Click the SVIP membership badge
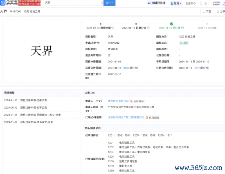This screenshot has width=225, height=174. pyautogui.click(x=216, y=3)
